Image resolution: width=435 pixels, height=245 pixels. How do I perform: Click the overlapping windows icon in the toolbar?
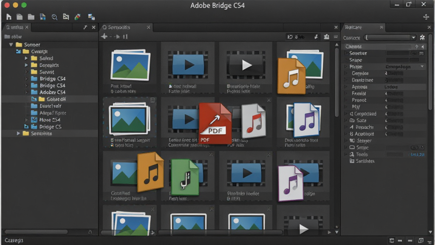(91, 17)
